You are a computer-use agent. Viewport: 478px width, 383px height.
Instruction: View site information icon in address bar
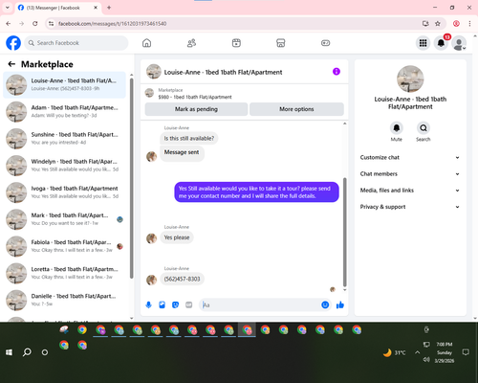click(x=51, y=23)
